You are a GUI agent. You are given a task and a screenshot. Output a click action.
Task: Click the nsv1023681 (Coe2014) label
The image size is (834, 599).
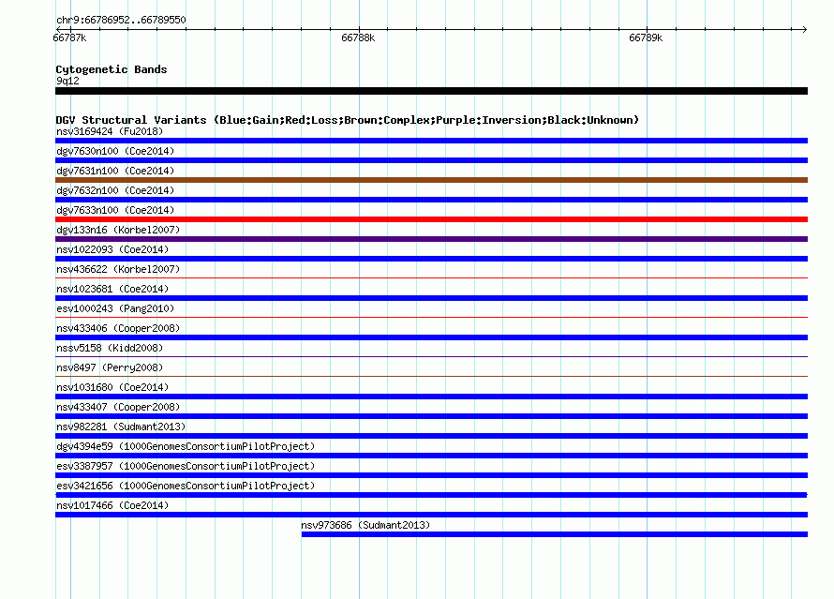[112, 289]
